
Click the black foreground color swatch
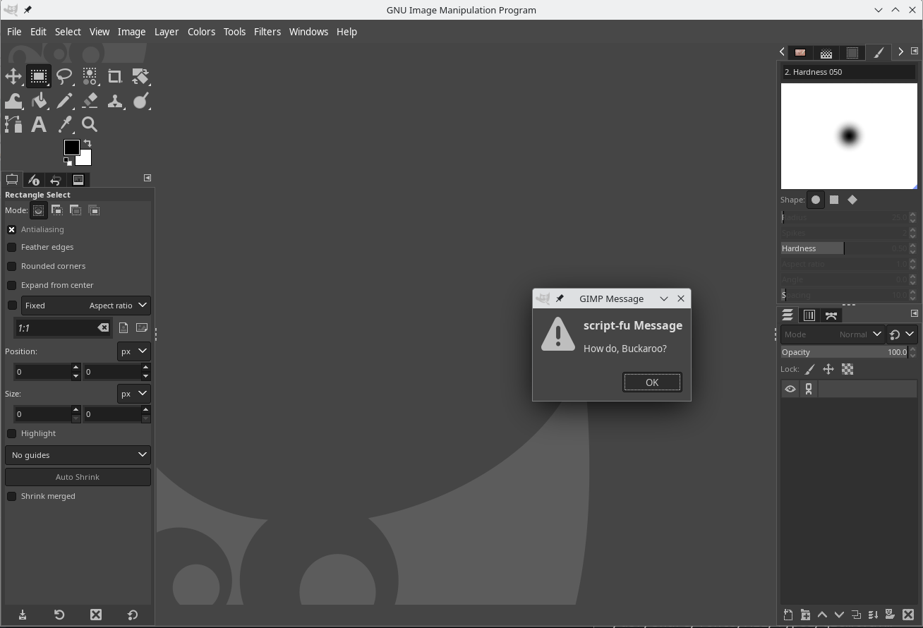click(x=71, y=147)
